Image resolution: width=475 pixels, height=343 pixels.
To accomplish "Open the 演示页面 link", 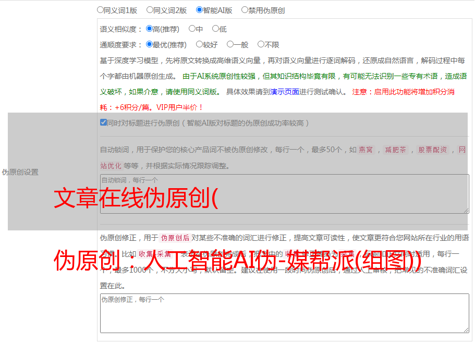I will pos(285,92).
